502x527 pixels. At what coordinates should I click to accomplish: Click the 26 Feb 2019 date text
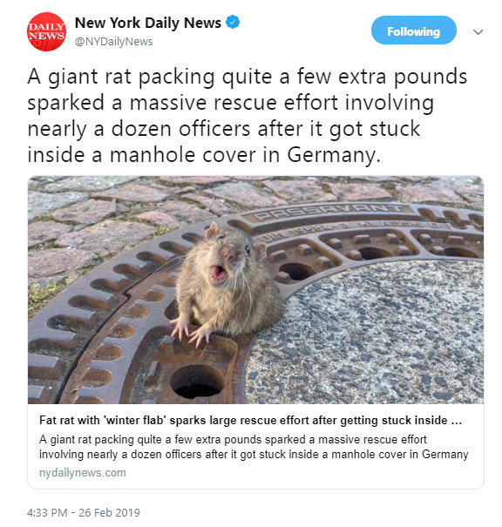pyautogui.click(x=109, y=512)
